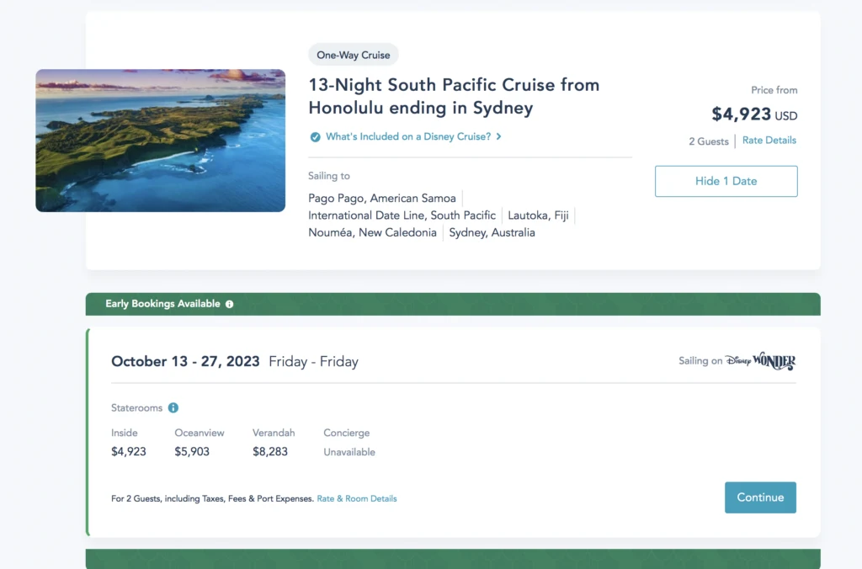862x569 pixels.
Task: Click the Early Bookings Available info icon
Action: [230, 304]
